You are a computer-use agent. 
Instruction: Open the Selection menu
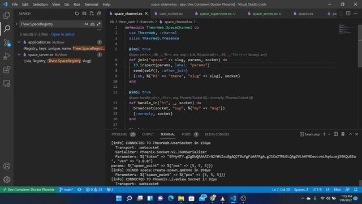tap(40, 5)
